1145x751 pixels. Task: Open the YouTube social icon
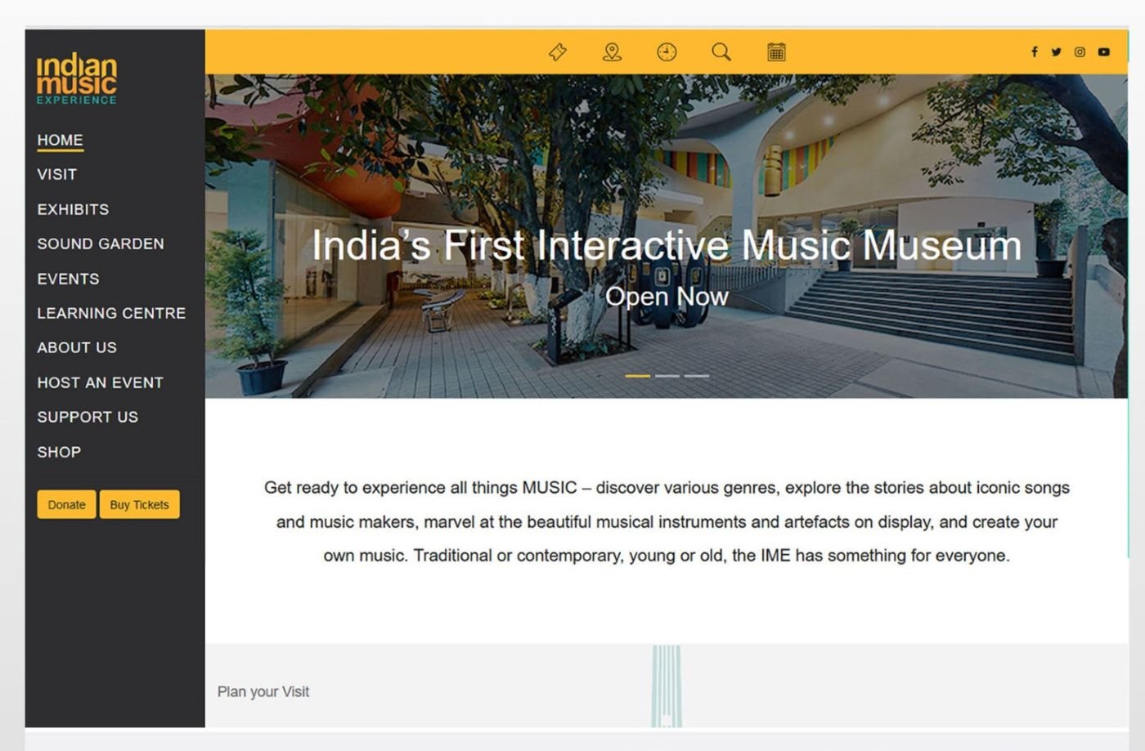[x=1103, y=51]
